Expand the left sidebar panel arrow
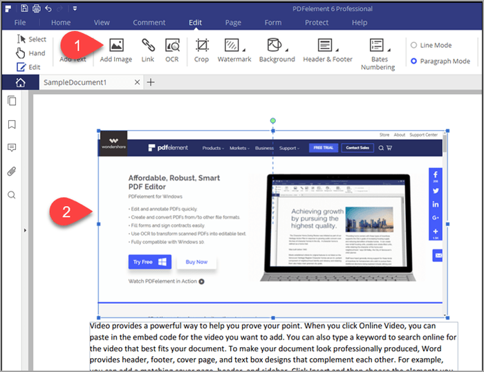 click(25, 230)
